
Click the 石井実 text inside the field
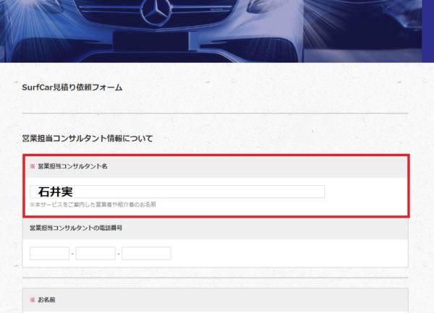click(56, 192)
